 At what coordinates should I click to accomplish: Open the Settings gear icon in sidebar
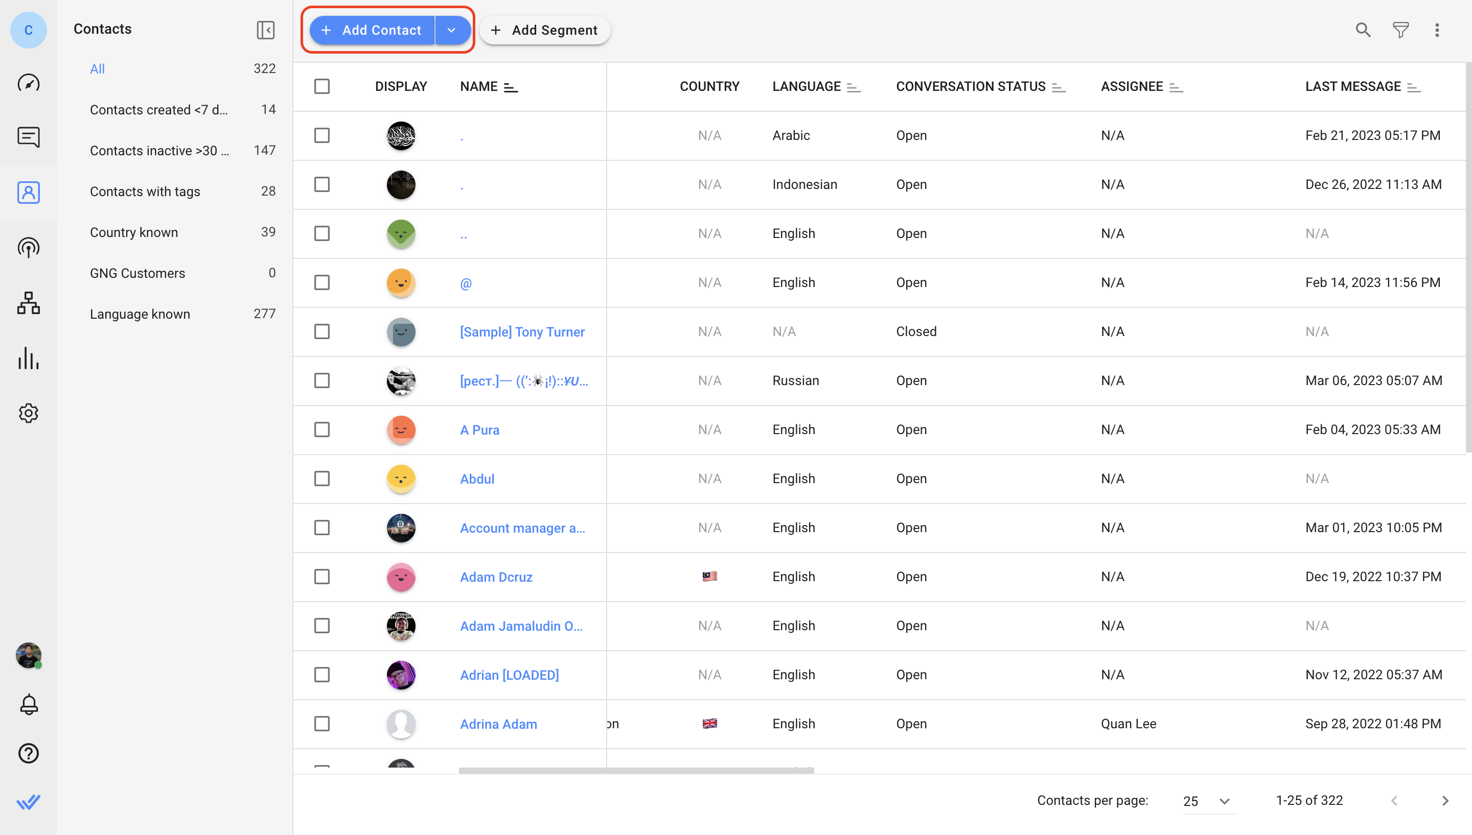tap(28, 413)
